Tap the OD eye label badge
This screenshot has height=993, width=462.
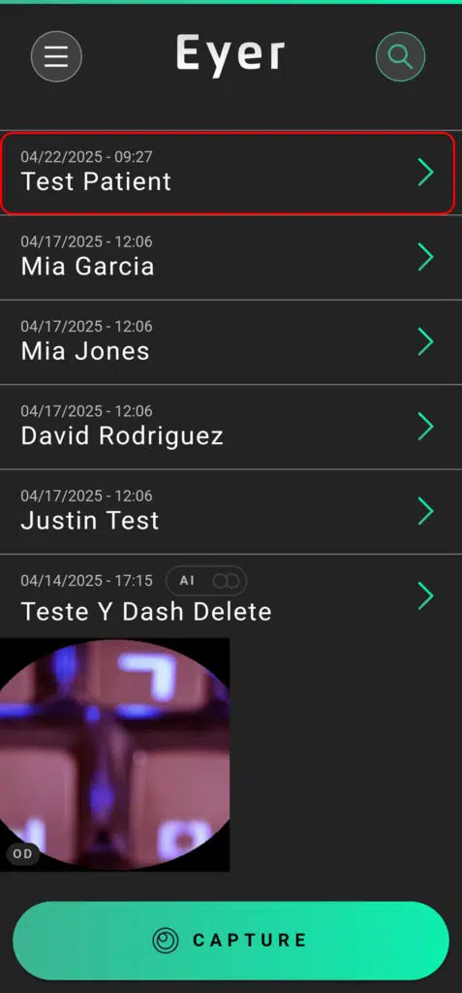point(23,853)
